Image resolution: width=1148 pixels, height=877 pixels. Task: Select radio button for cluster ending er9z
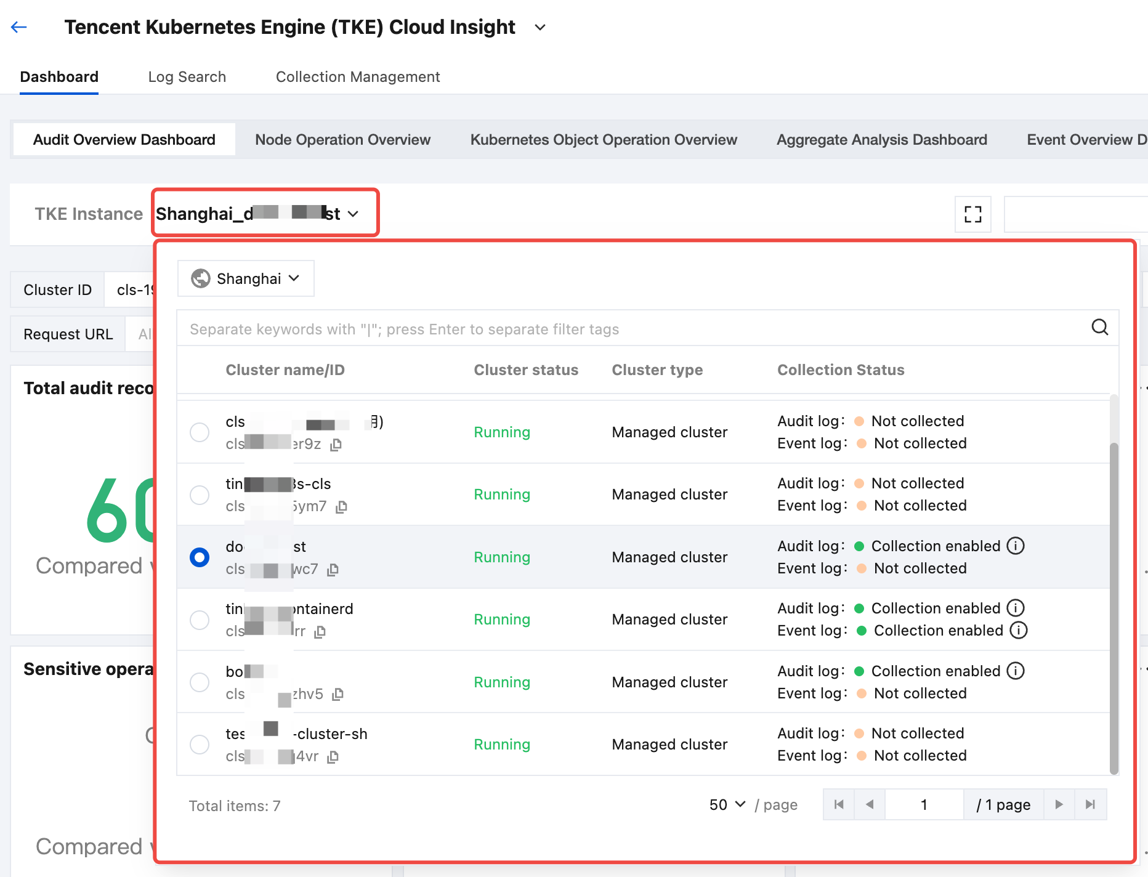(x=200, y=432)
